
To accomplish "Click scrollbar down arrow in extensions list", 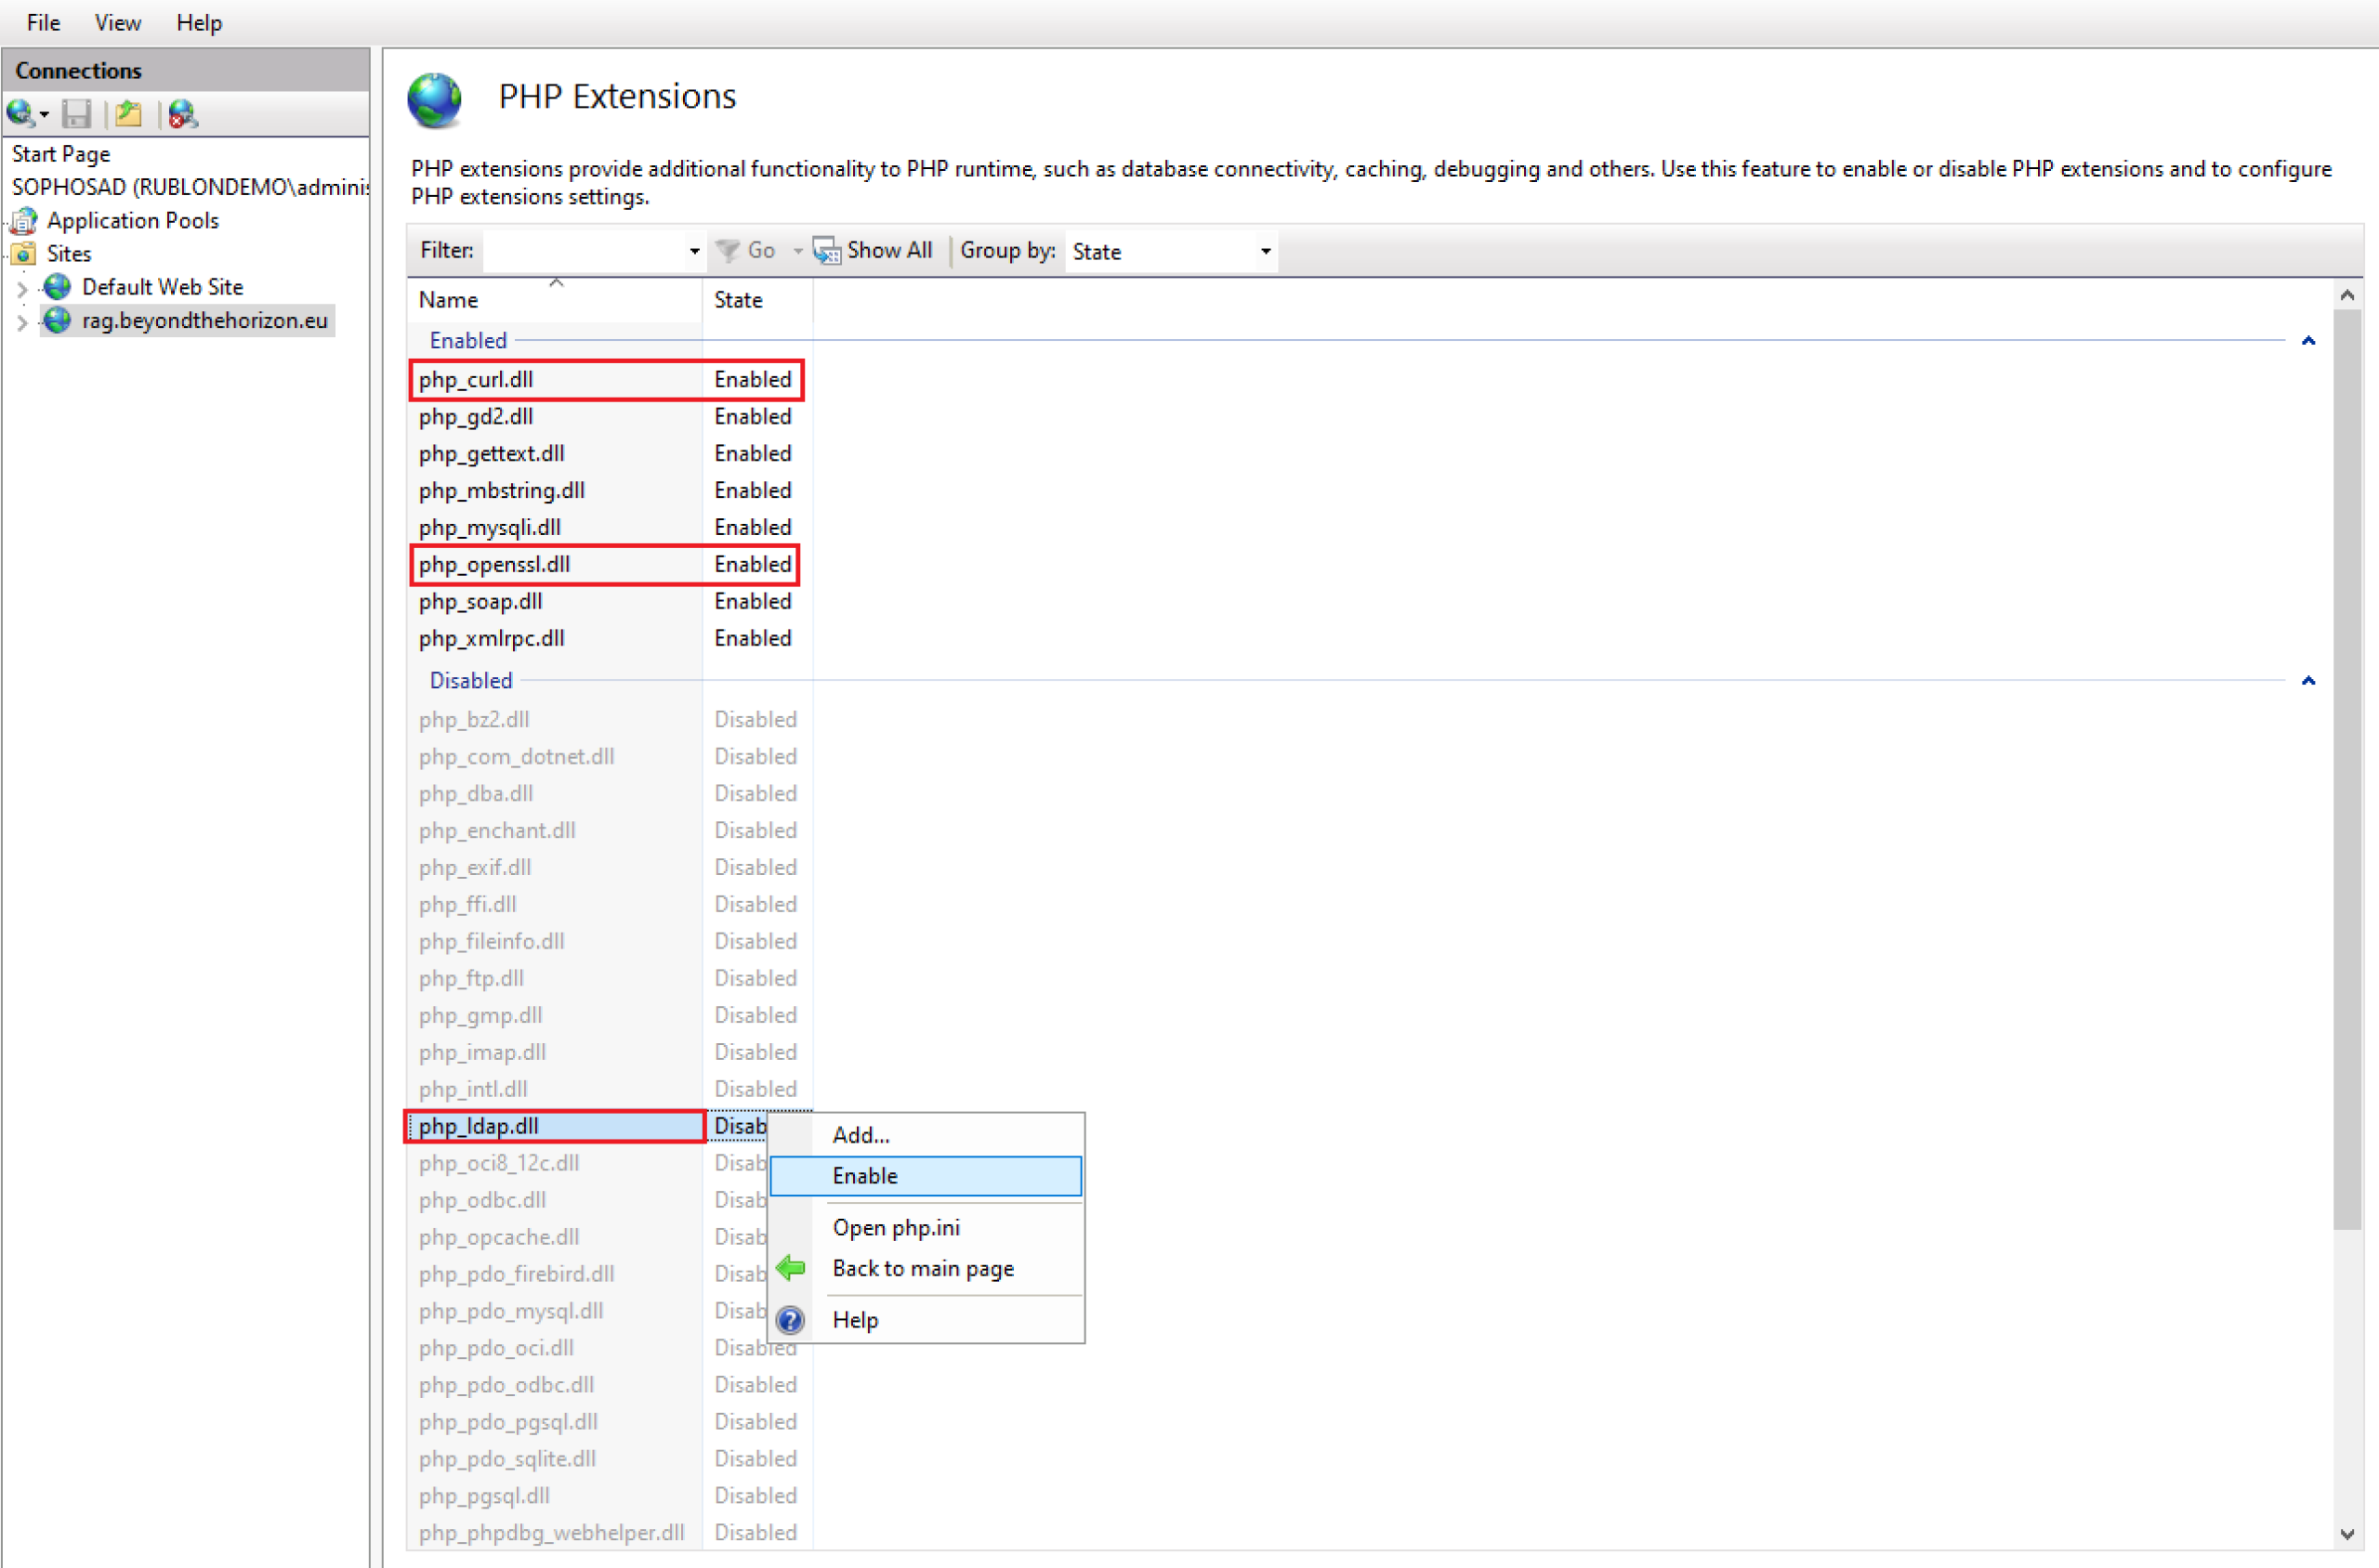I will click(x=2347, y=1534).
